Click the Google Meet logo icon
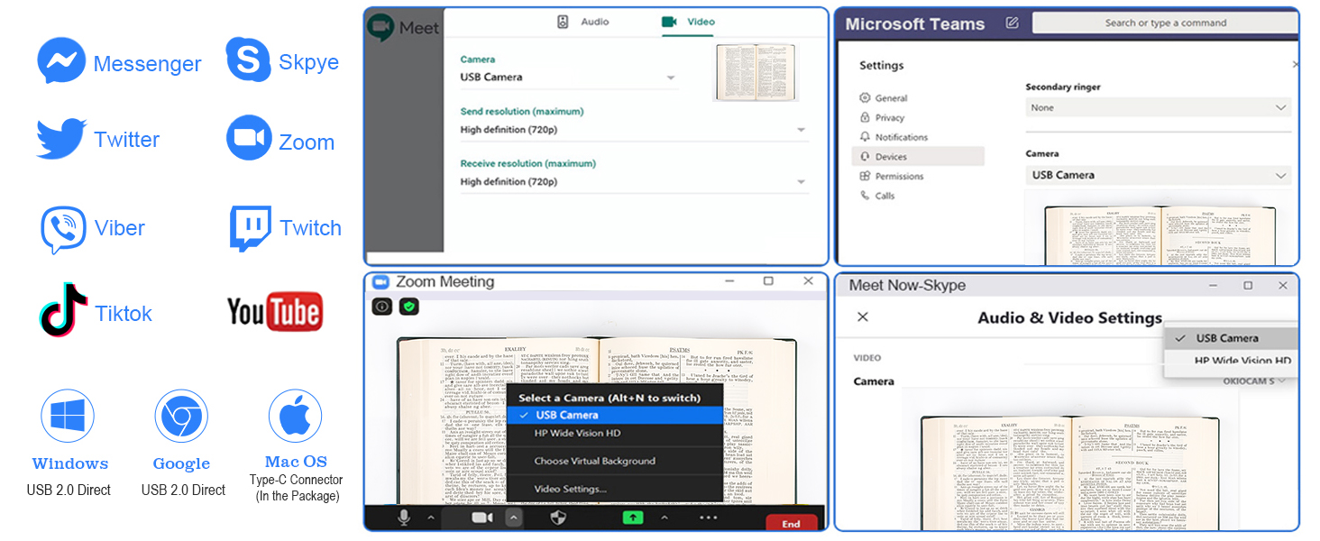This screenshot has height=541, width=1320. (380, 27)
